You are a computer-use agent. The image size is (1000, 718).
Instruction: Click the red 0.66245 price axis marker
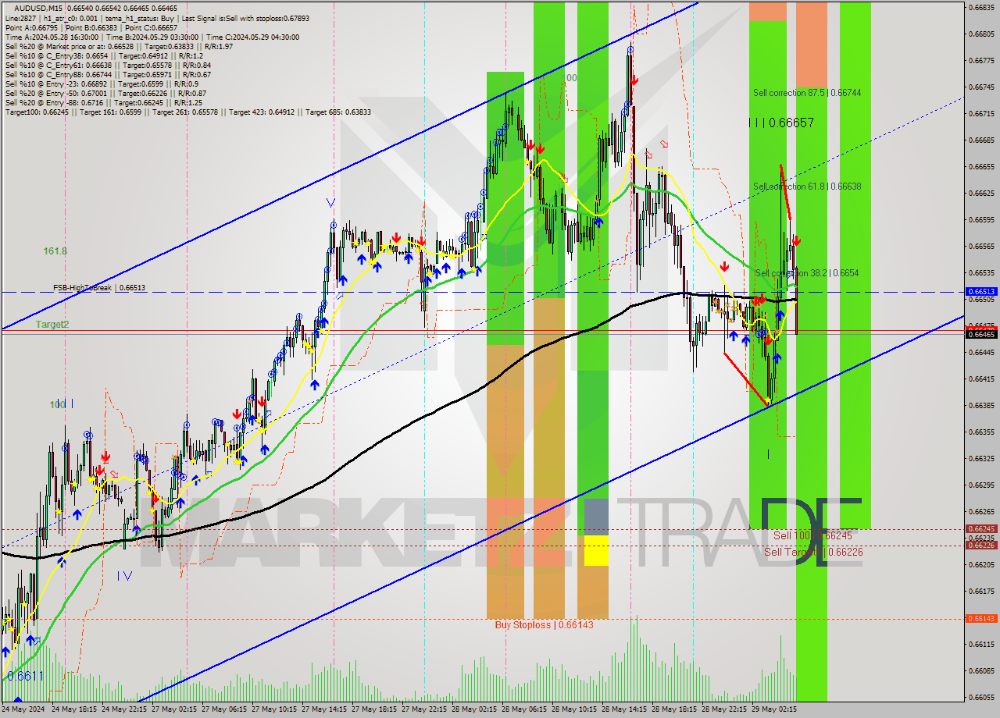[x=982, y=528]
